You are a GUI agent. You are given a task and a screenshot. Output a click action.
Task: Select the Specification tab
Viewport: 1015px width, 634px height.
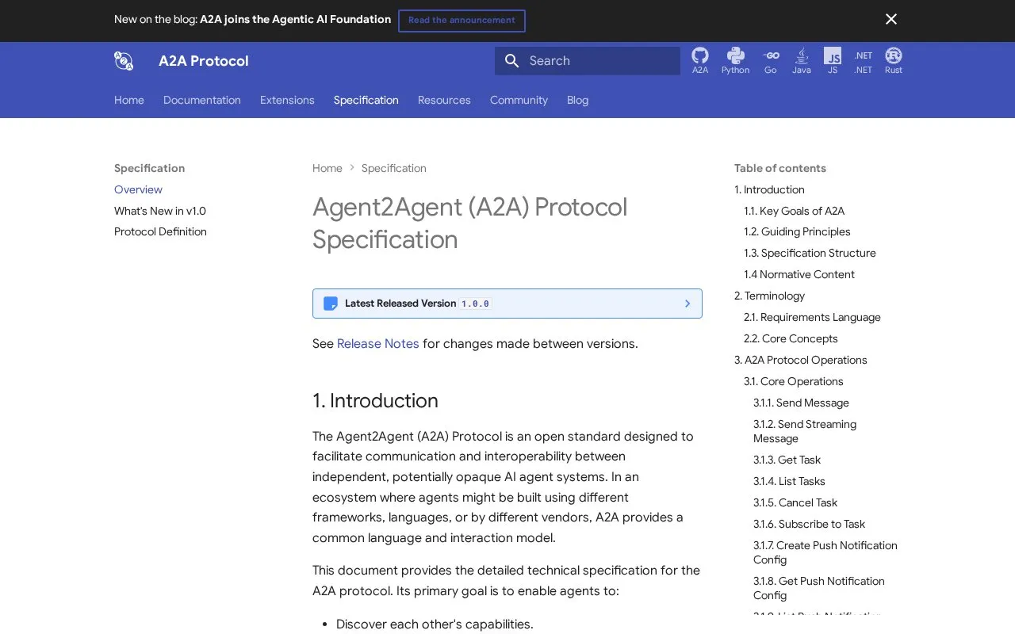tap(366, 100)
